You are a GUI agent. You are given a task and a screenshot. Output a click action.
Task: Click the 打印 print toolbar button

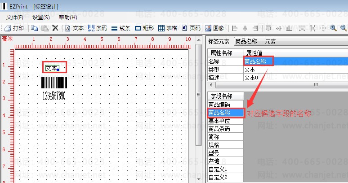(x=14, y=28)
